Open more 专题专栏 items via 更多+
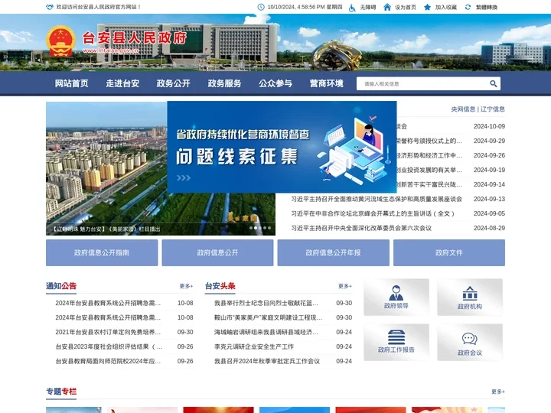The image size is (551, 413). click(x=498, y=392)
